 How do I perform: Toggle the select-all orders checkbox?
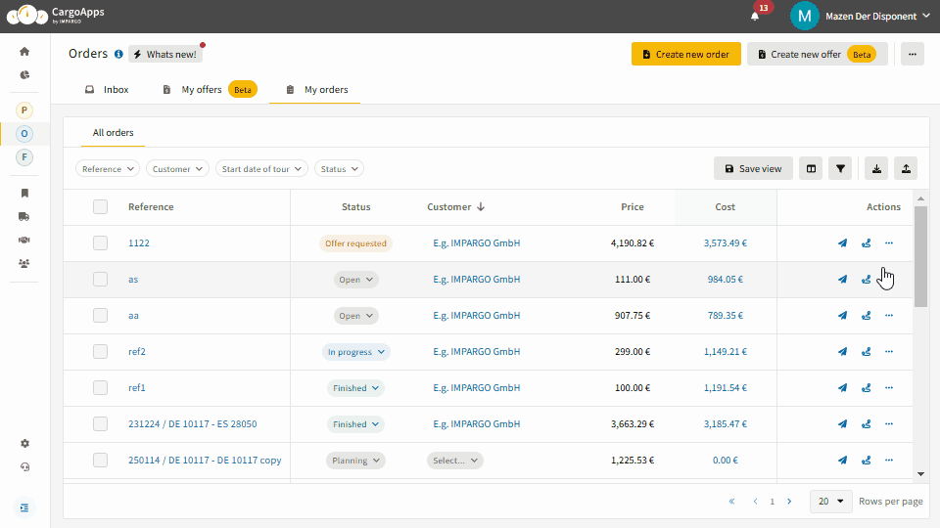100,206
